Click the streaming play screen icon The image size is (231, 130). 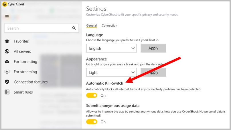[x=7, y=72]
